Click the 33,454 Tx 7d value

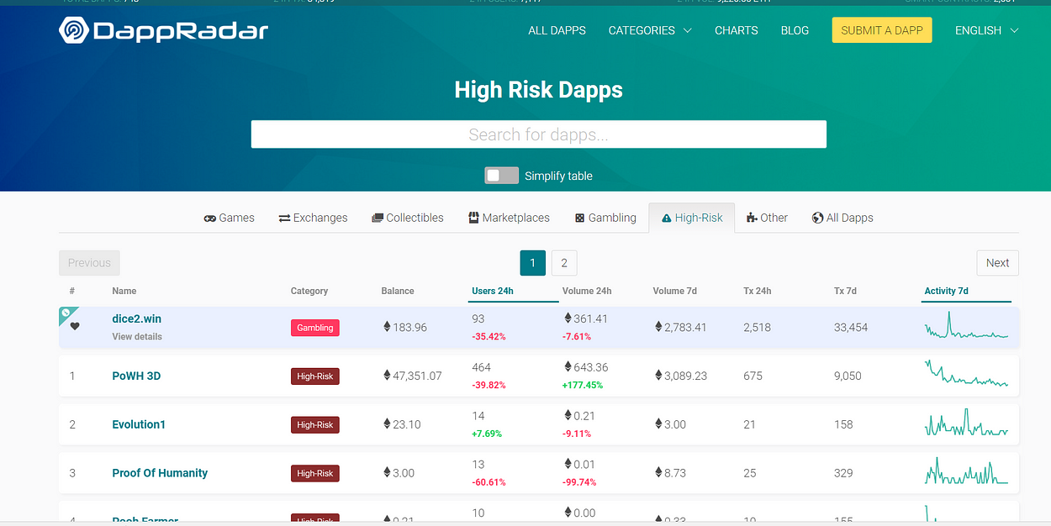(851, 327)
